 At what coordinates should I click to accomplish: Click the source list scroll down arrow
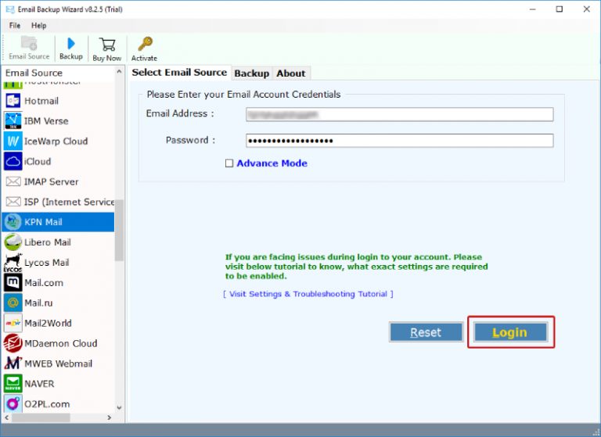119,407
